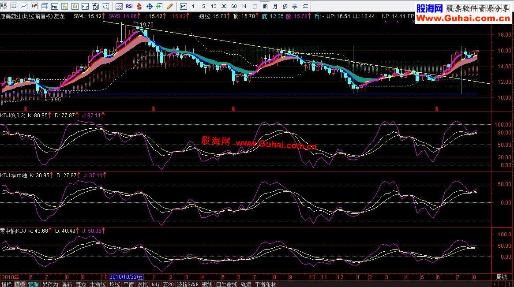Screen dimensions: 514x287
Task: Switch to the intraday line chart icon
Action: (24, 6)
